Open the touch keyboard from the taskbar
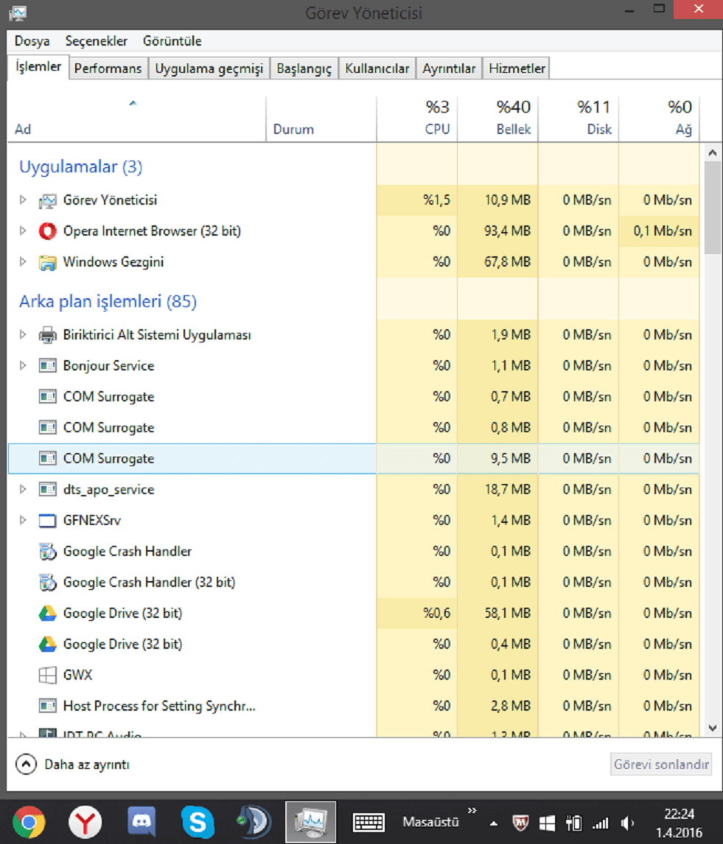This screenshot has height=844, width=723. pos(370,821)
